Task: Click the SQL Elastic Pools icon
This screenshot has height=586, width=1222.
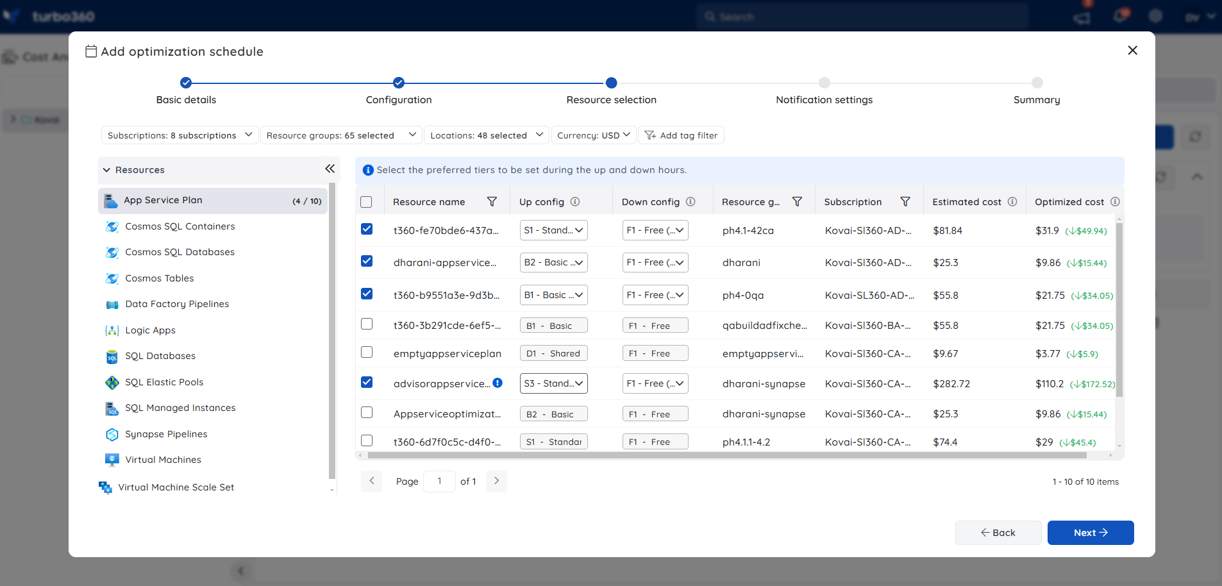Action: point(112,382)
